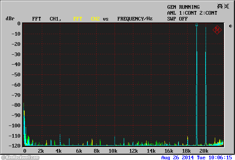Toggle the SWP OFF sweep status

click(177, 18)
